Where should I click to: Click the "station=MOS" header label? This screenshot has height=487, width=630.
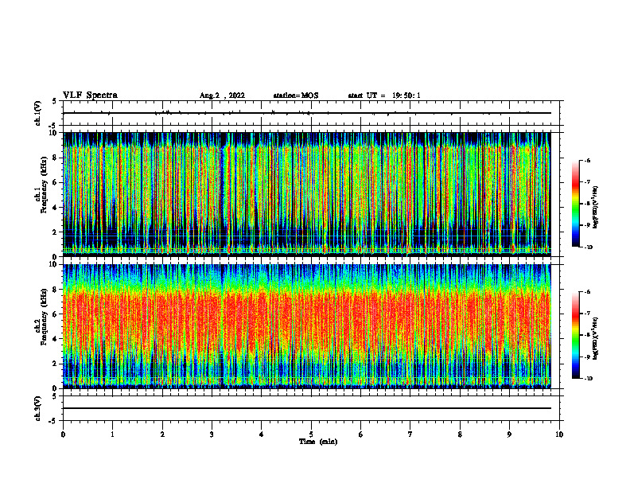click(296, 95)
